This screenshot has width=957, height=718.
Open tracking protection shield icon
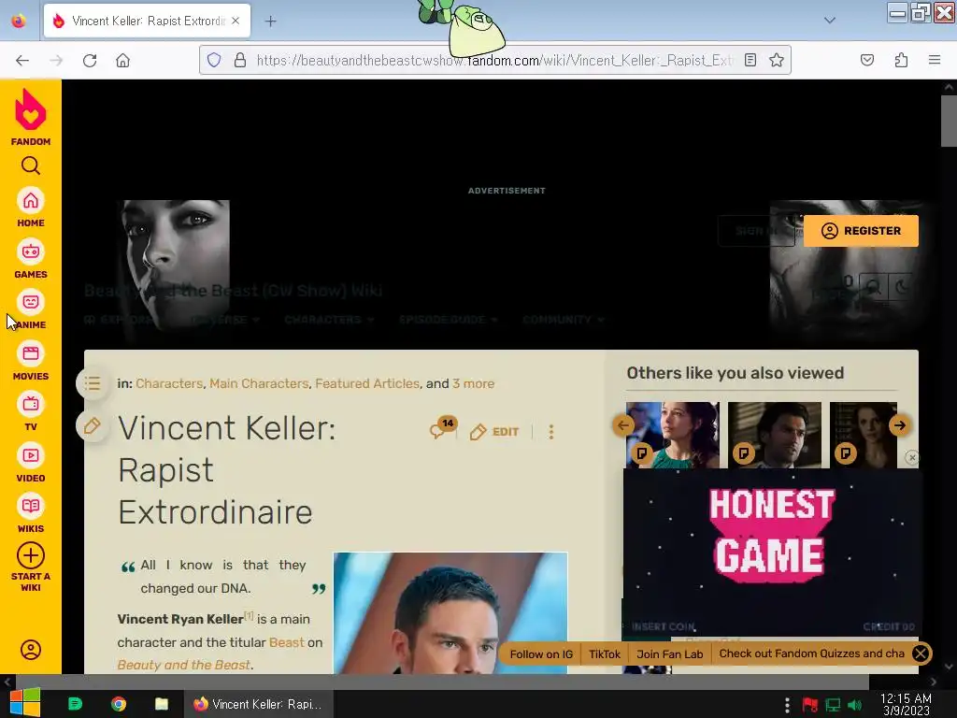[x=214, y=60]
